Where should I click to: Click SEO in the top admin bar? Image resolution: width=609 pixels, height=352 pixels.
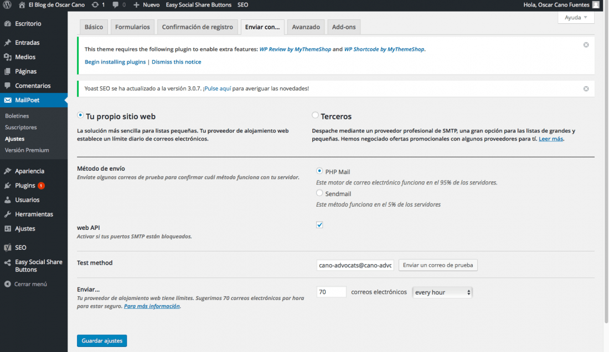[x=242, y=4]
